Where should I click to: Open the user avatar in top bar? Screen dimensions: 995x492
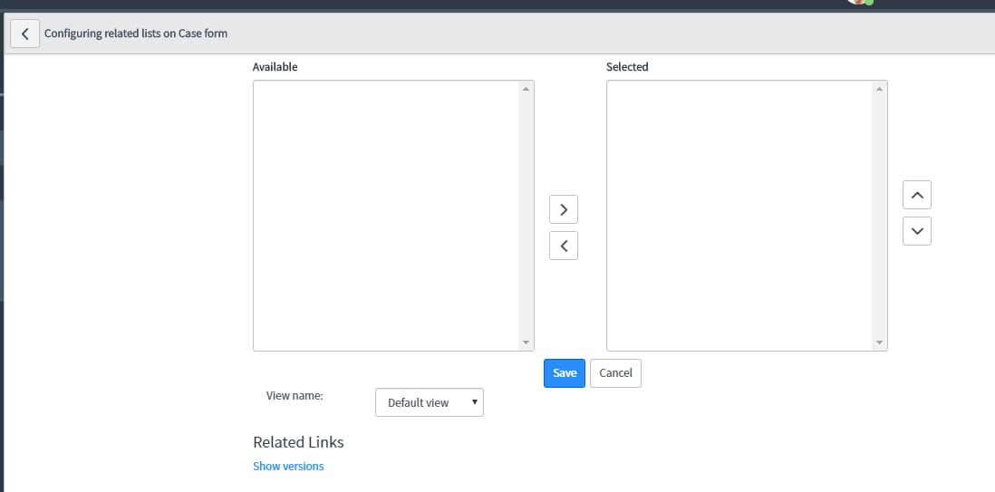857,2
